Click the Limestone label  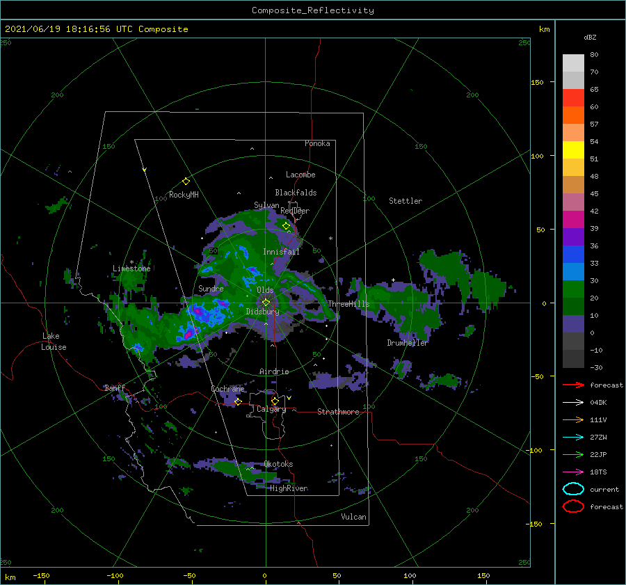(x=131, y=269)
